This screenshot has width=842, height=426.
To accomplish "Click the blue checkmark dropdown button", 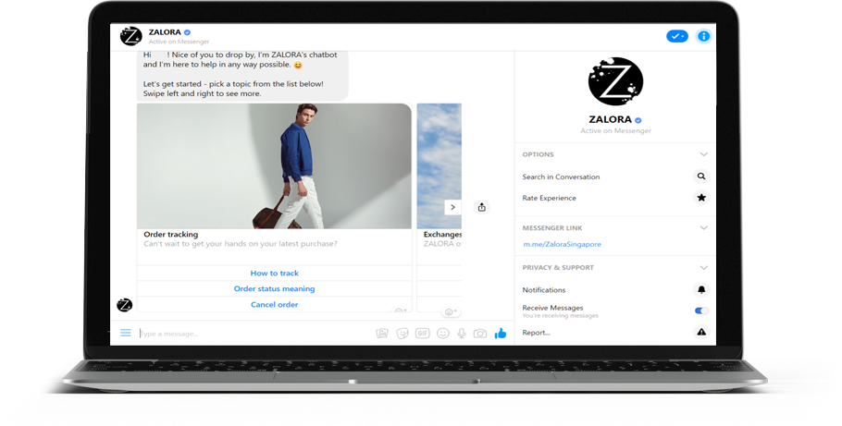I will click(x=677, y=36).
